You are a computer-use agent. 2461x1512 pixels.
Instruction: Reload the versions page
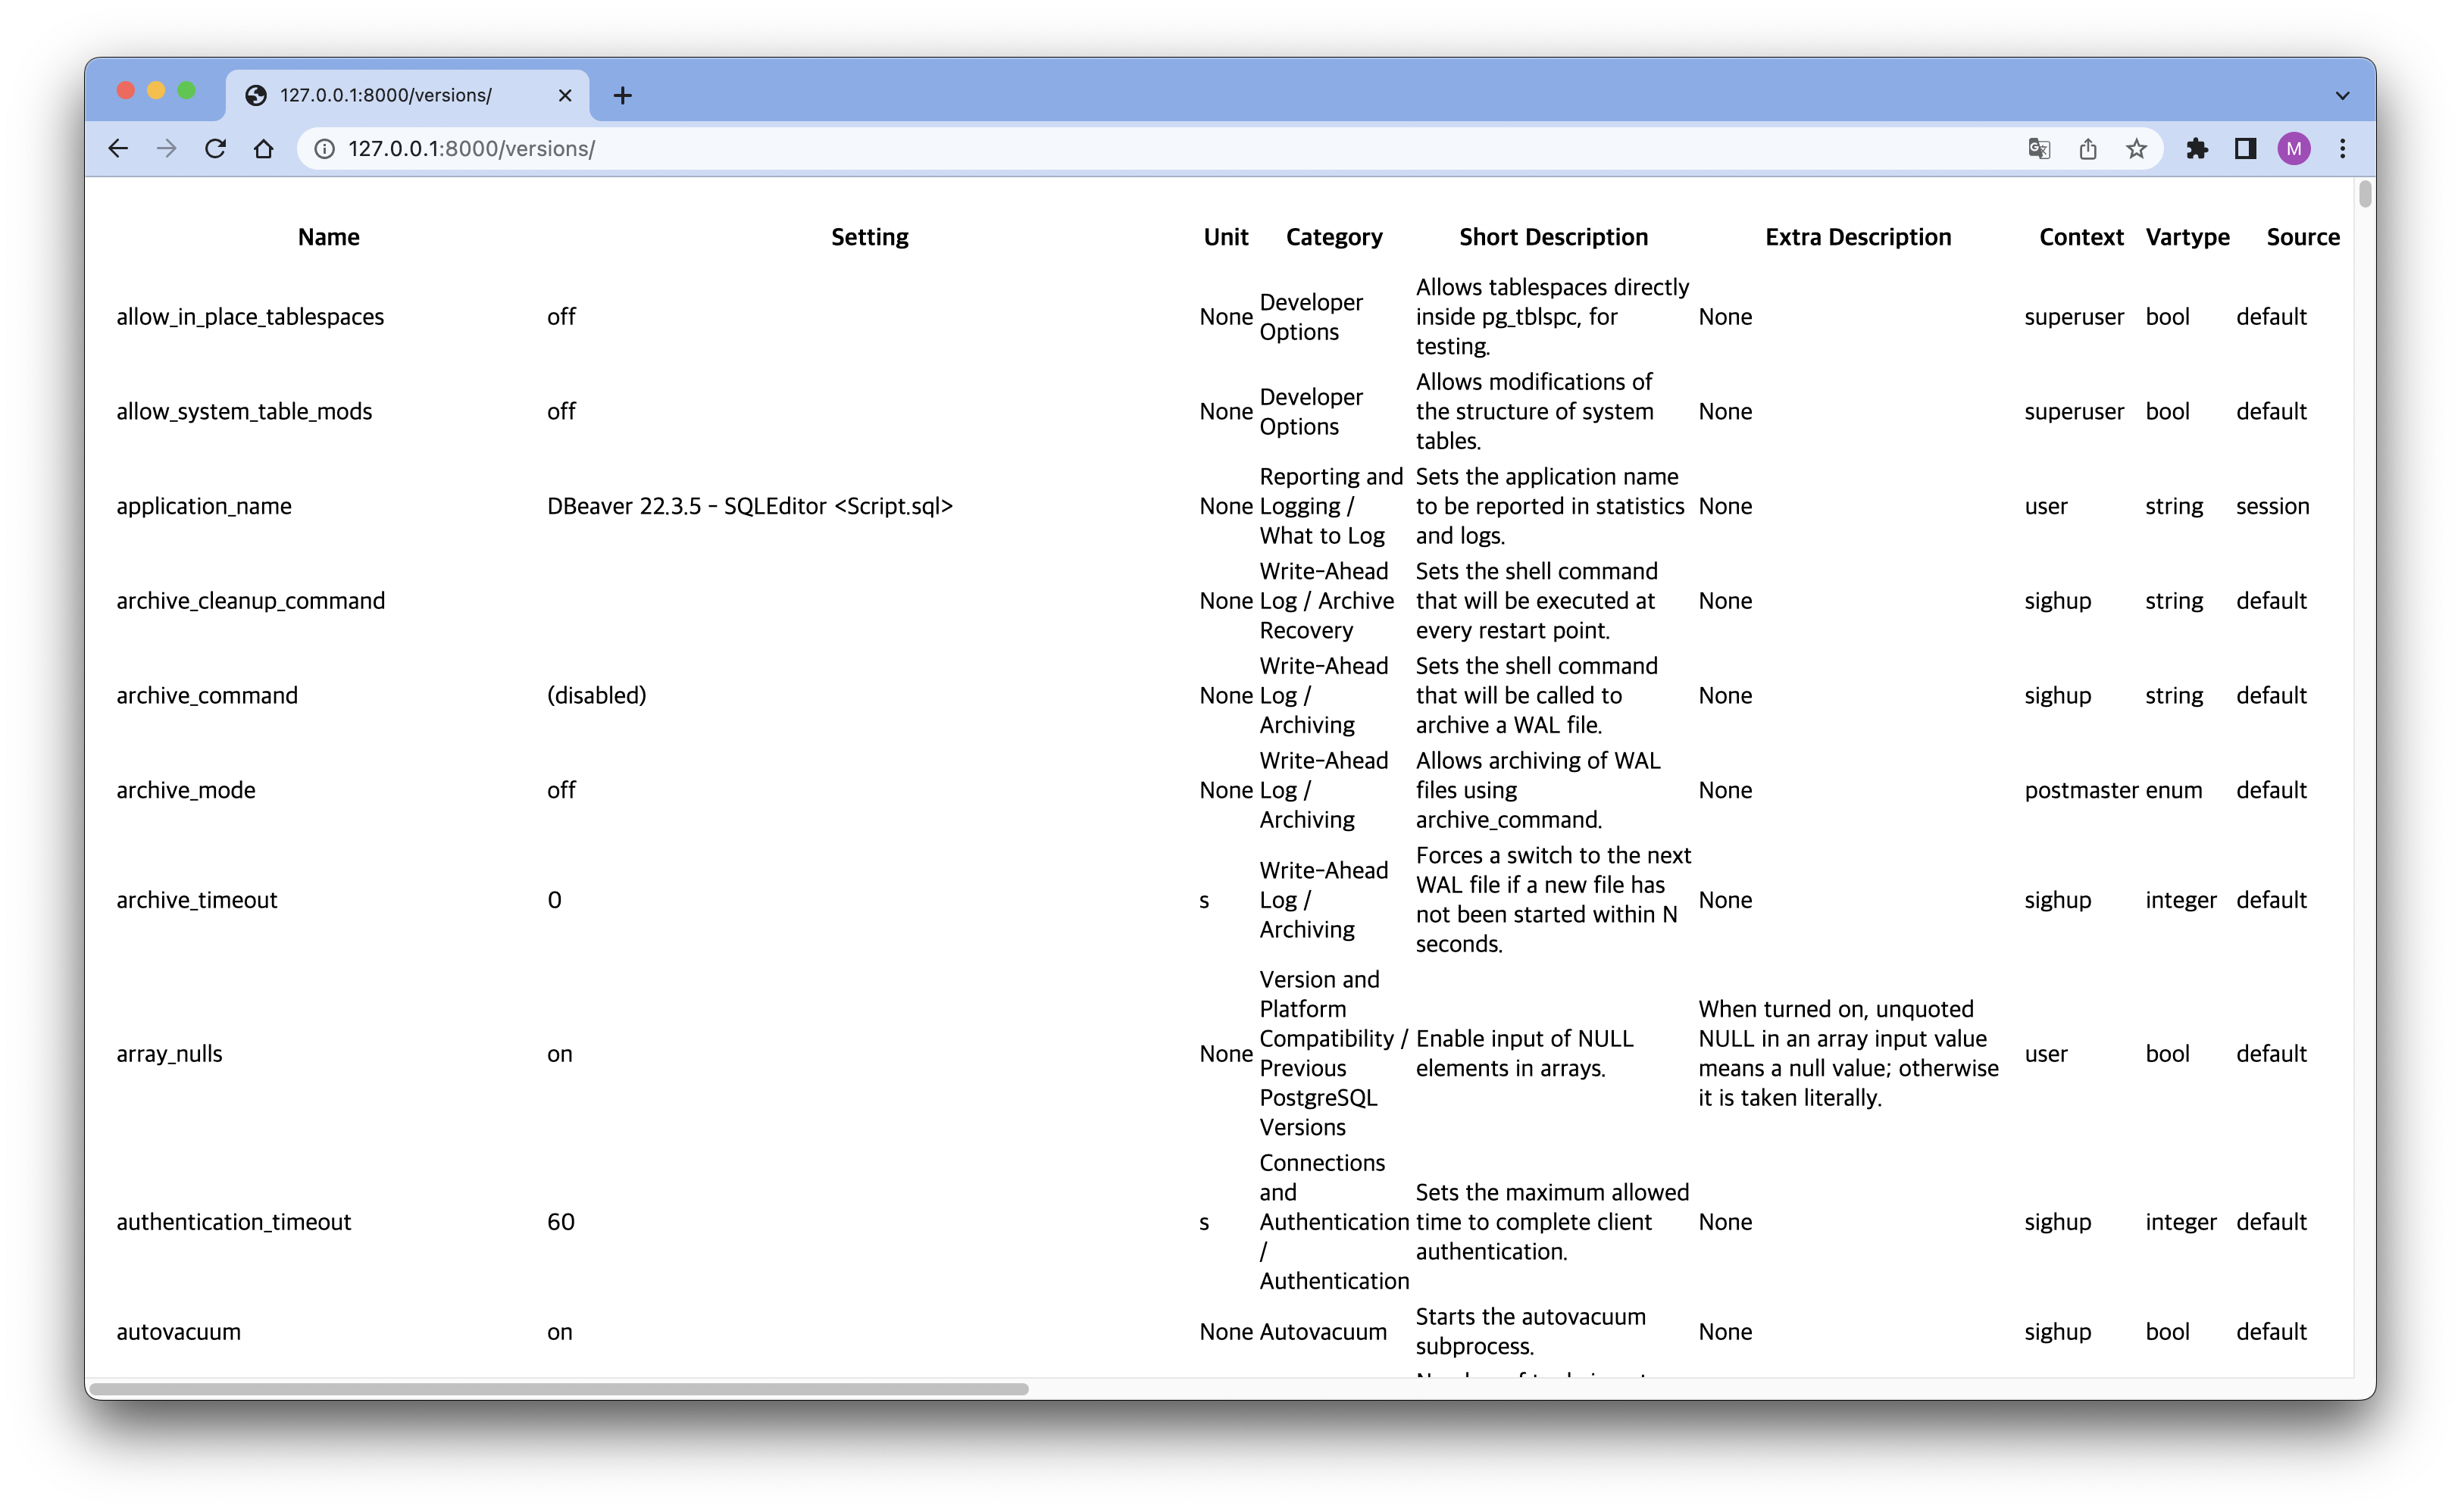pos(215,149)
